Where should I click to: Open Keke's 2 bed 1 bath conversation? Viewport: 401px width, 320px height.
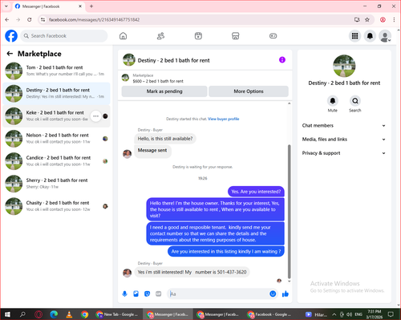pos(56,116)
